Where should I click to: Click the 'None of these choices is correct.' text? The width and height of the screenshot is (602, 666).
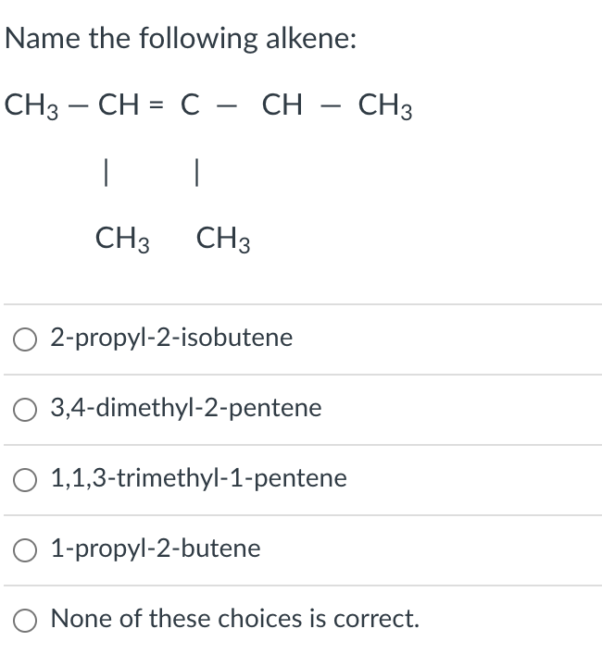click(235, 619)
